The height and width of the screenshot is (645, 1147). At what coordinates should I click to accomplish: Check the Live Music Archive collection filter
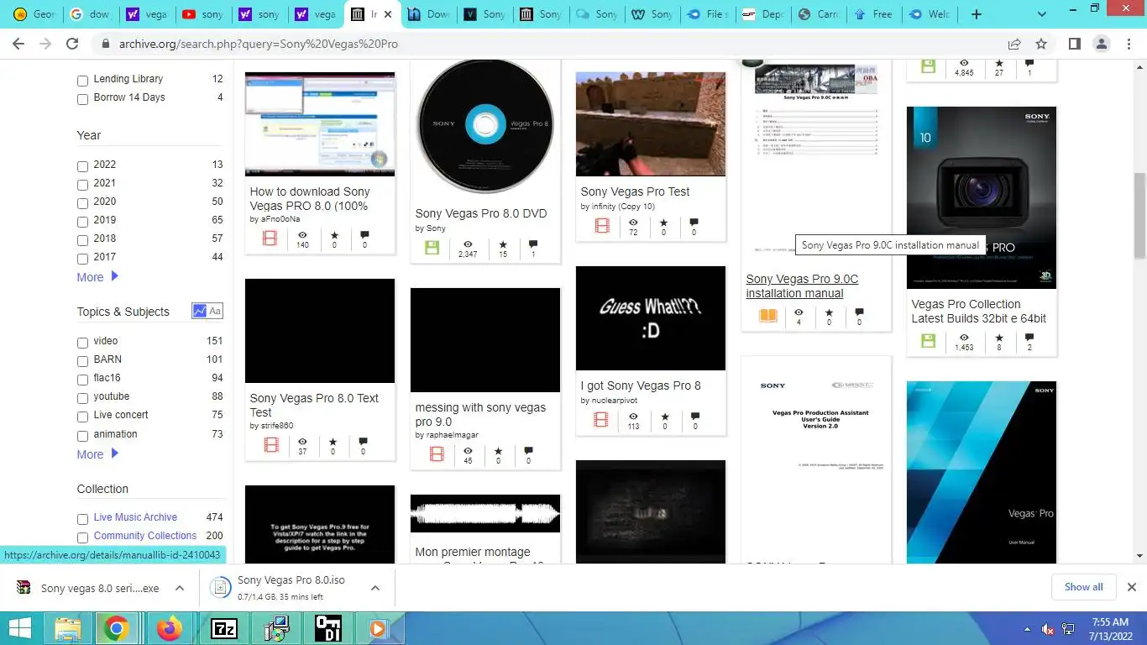[x=82, y=519]
